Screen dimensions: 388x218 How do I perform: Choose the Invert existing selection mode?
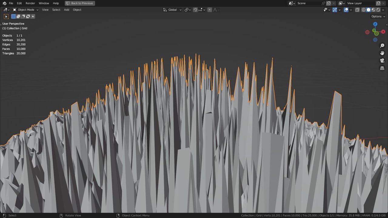pyautogui.click(x=28, y=16)
